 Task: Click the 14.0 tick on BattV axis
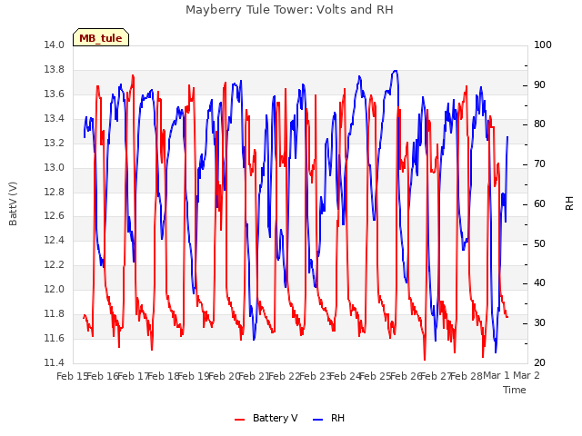(x=54, y=45)
